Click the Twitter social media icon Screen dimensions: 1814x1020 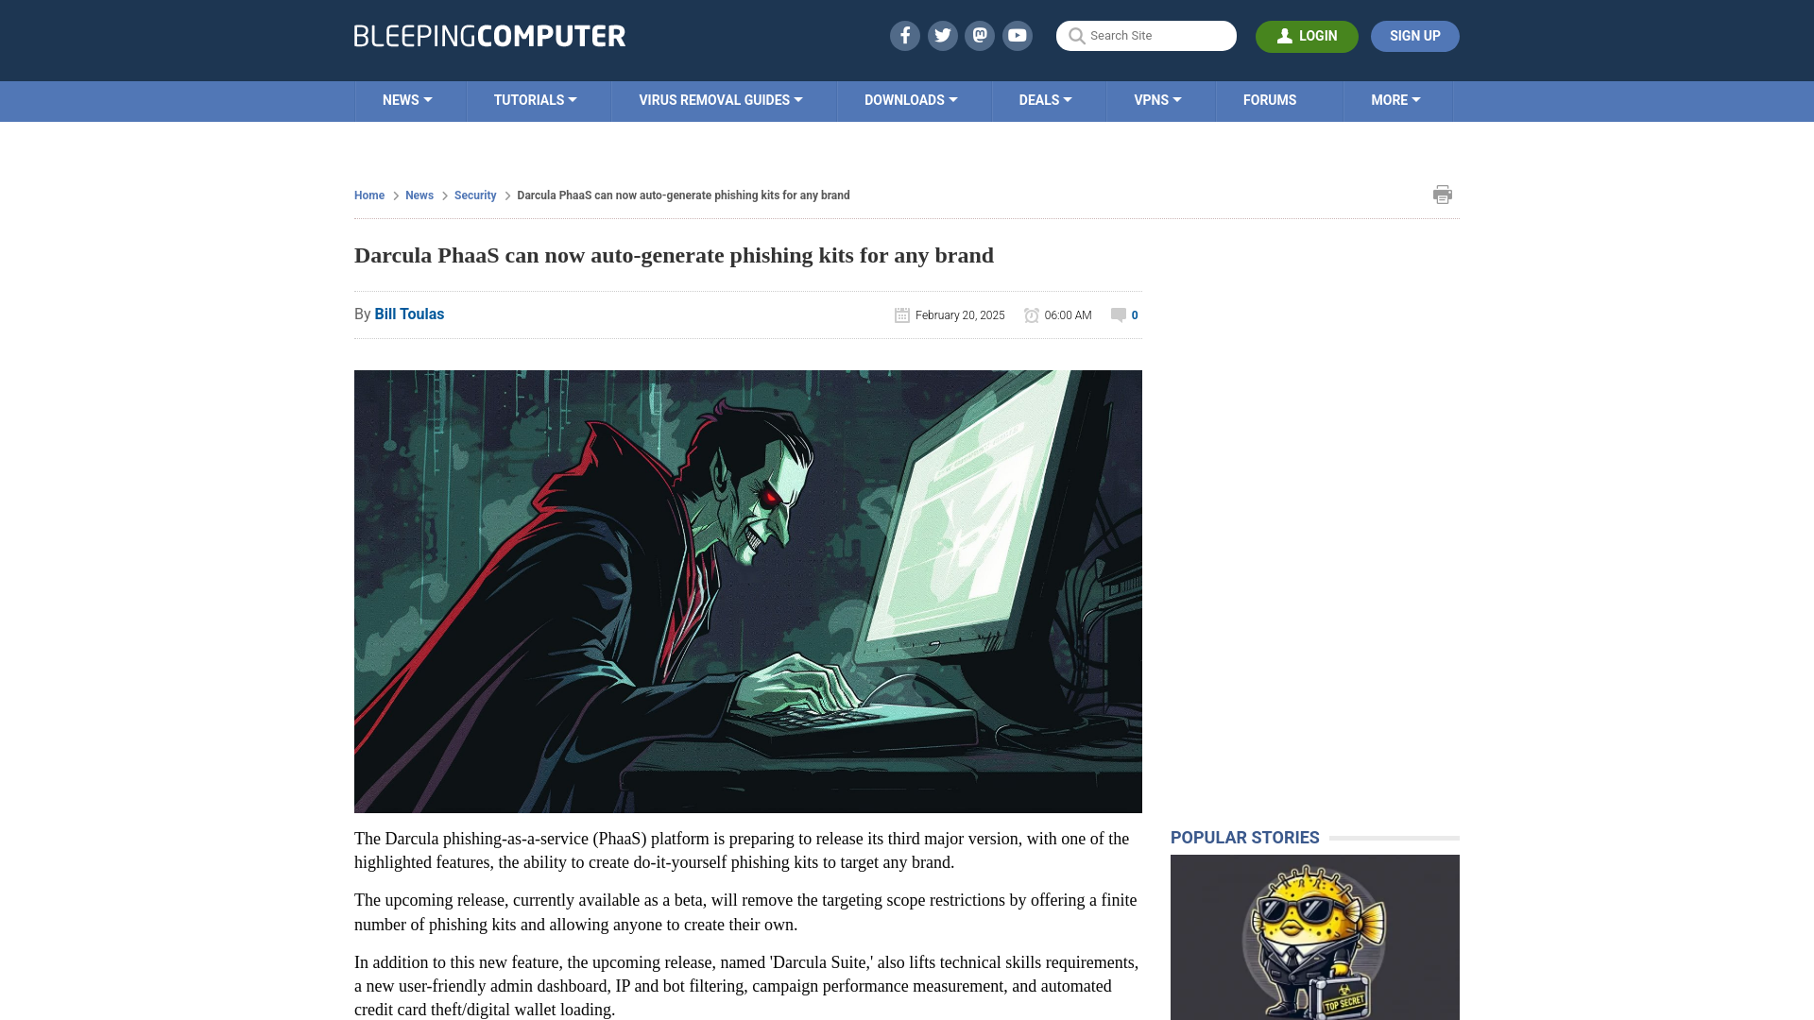pos(942,35)
